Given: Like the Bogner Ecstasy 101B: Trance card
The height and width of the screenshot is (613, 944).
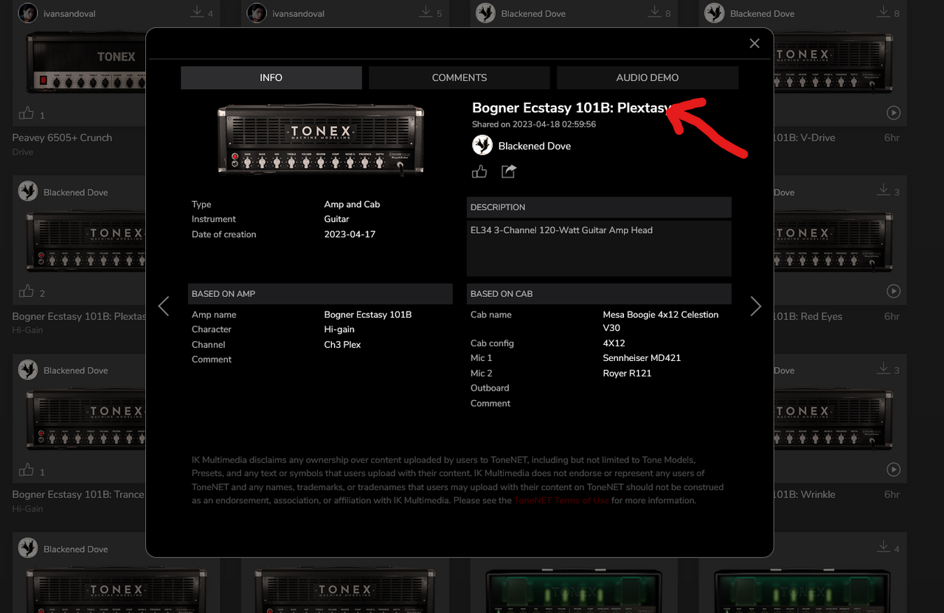Looking at the screenshot, I should tap(27, 470).
